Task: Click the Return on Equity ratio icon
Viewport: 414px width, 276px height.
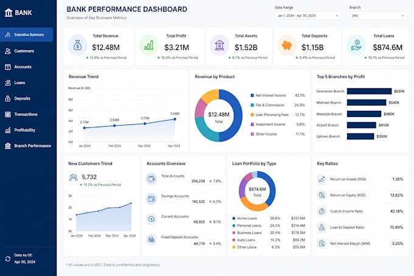Action: coord(321,195)
